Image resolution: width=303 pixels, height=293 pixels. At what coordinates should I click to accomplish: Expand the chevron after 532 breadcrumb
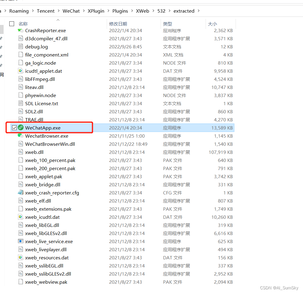169,11
